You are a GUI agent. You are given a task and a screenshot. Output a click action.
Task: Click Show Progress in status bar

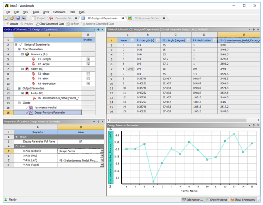pos(218,200)
